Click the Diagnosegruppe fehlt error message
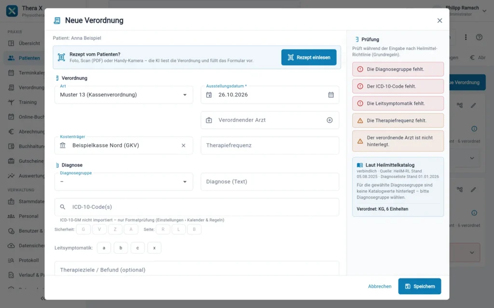 pos(398,69)
